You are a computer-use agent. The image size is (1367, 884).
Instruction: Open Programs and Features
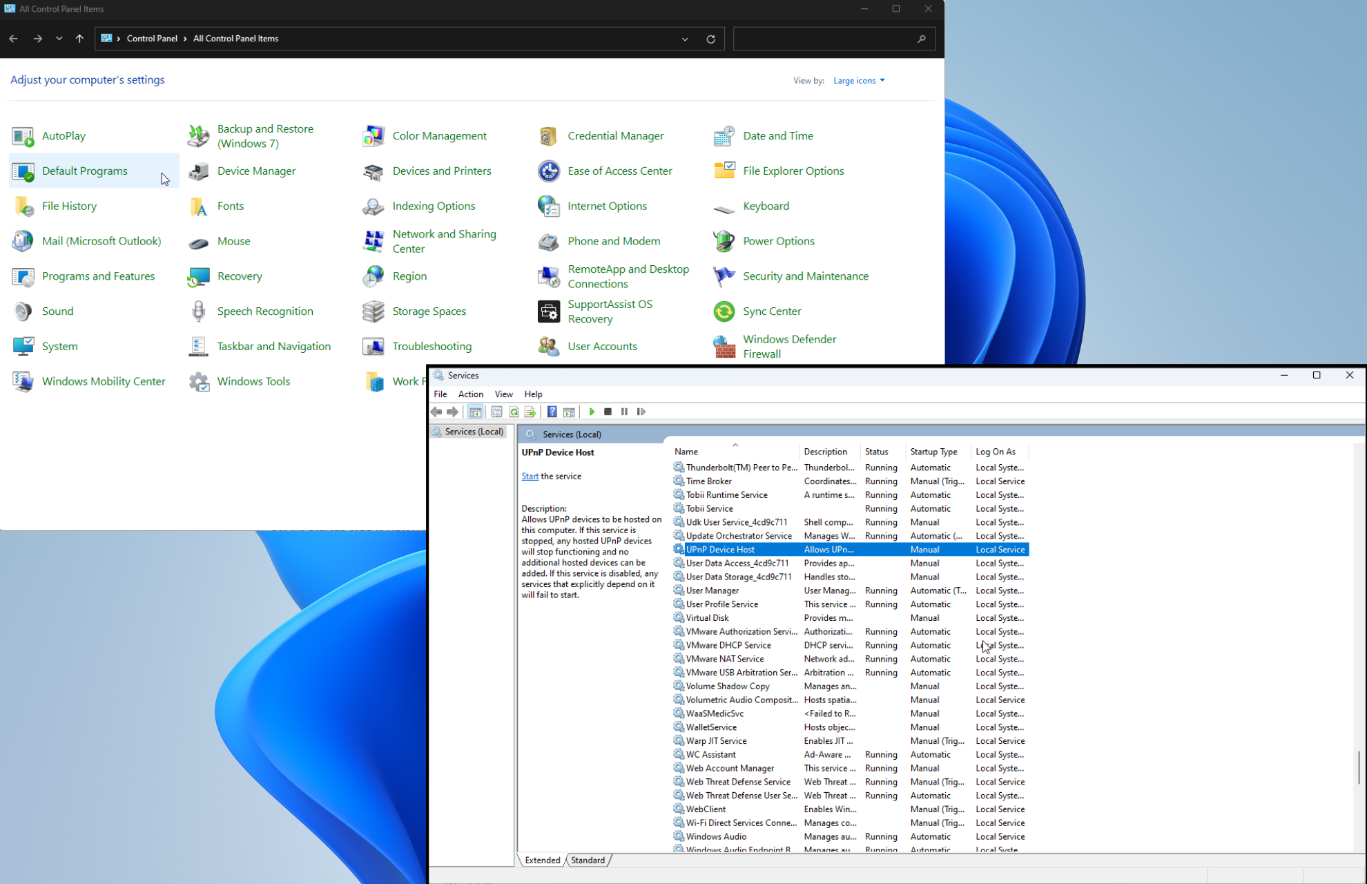(84, 276)
